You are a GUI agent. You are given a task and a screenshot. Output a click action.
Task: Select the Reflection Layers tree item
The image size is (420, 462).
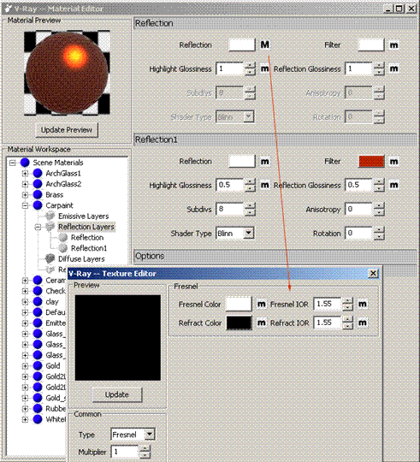pos(86,227)
